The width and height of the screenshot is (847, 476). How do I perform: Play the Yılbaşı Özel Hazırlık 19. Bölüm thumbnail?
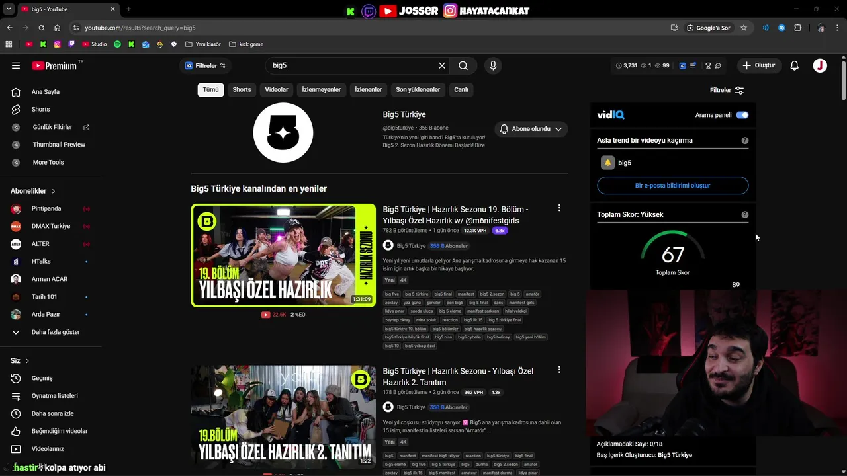(x=283, y=255)
